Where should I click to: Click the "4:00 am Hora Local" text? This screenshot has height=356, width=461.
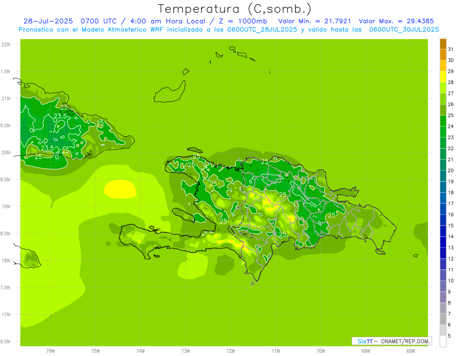point(168,21)
